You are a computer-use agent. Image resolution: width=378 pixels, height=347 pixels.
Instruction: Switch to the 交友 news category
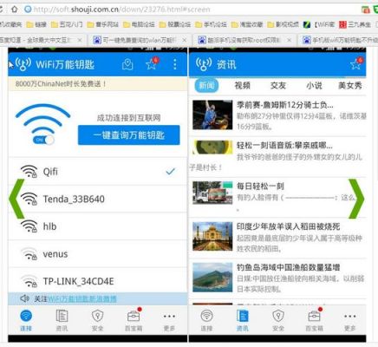278,86
